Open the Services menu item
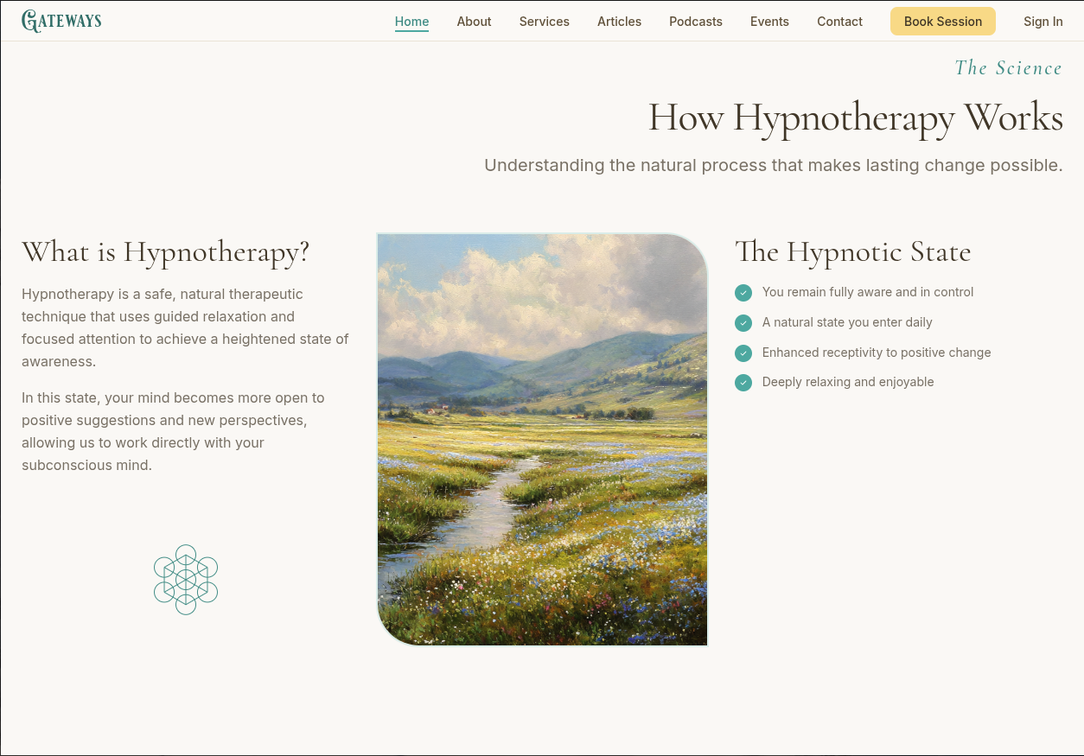1084x756 pixels. (544, 22)
